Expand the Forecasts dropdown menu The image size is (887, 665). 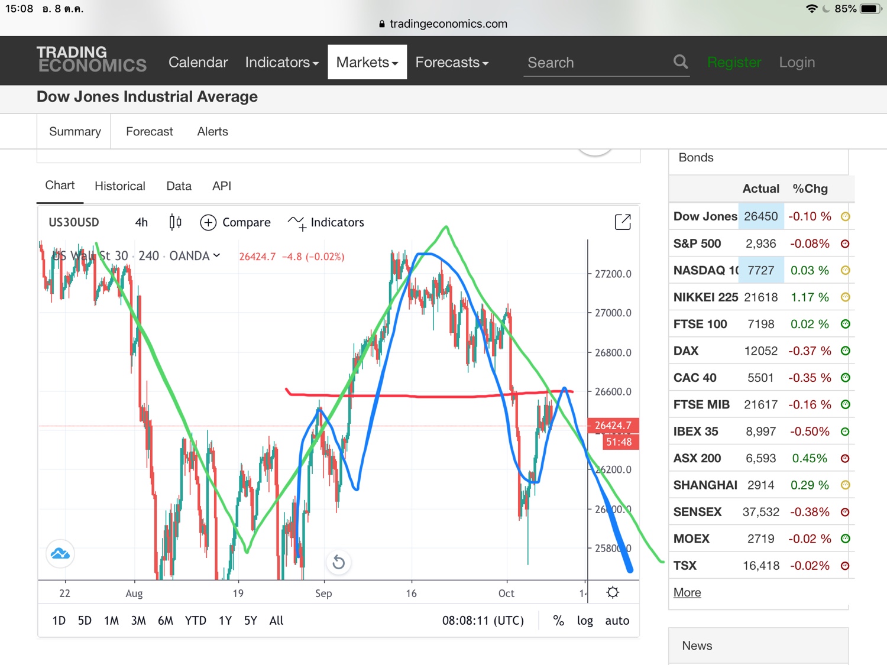[x=452, y=62]
